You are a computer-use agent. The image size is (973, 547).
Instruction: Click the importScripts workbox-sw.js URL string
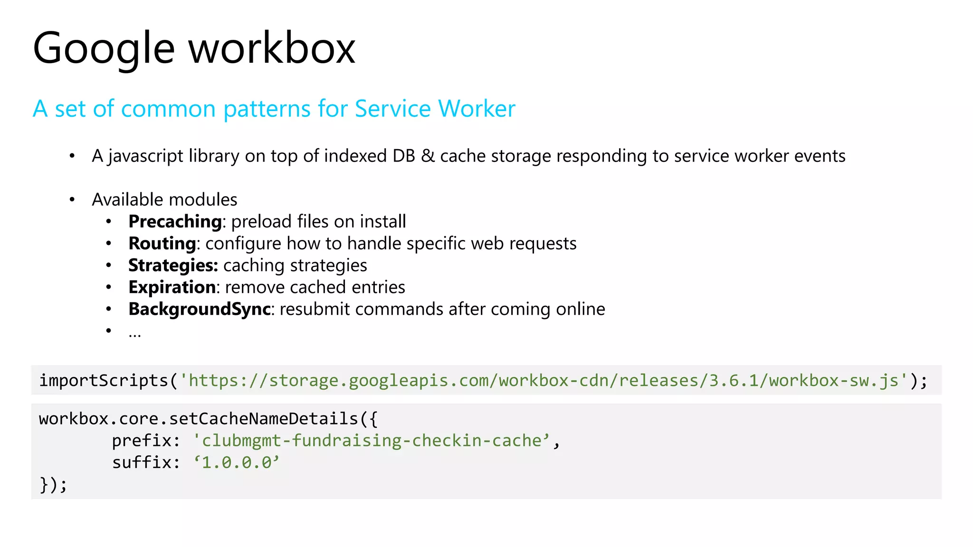click(x=544, y=380)
